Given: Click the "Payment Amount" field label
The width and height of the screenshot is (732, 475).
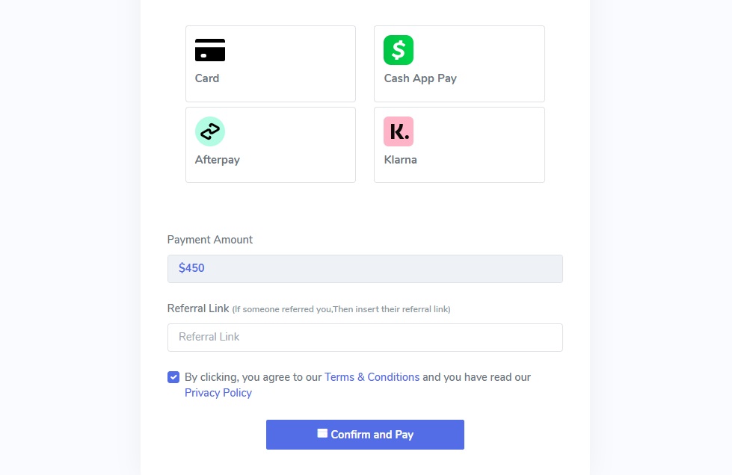Looking at the screenshot, I should tap(210, 240).
